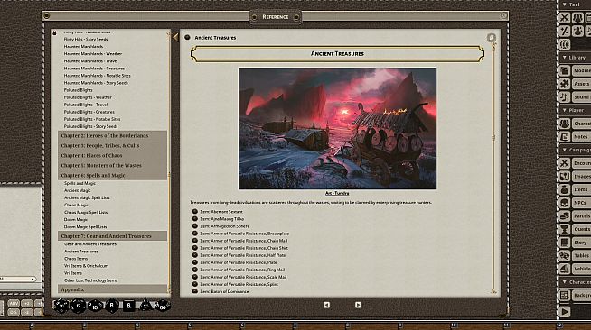Click the combat tracker crossed-swords tool icon
591x330 pixels.
[x=565, y=18]
